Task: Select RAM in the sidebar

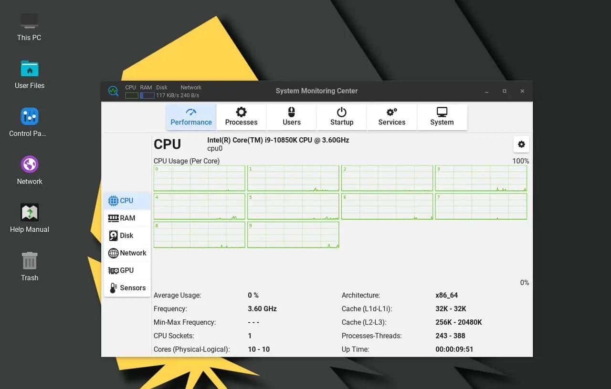Action: (x=127, y=218)
